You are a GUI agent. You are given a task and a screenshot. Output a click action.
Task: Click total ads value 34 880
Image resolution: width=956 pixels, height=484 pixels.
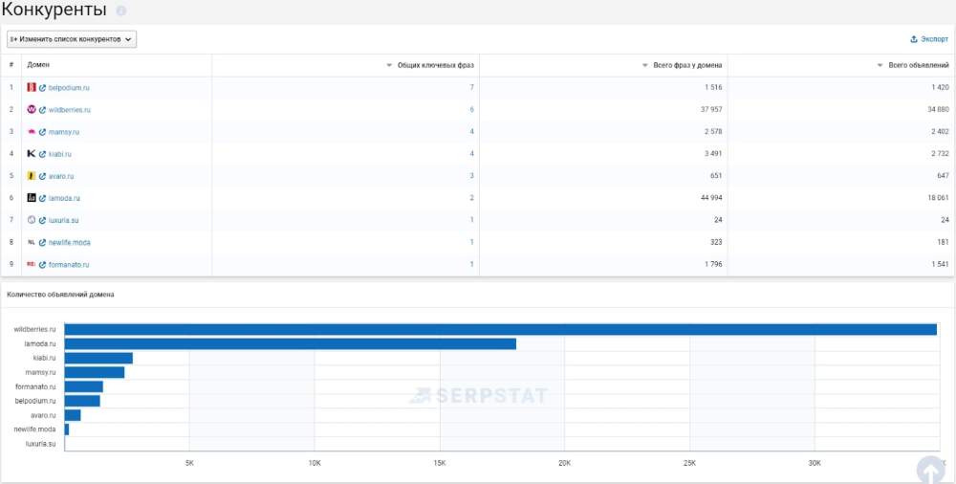click(939, 109)
